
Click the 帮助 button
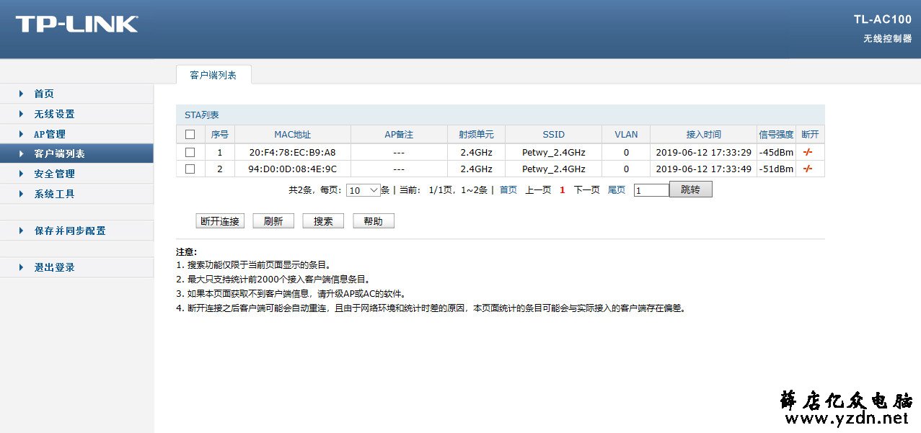374,221
